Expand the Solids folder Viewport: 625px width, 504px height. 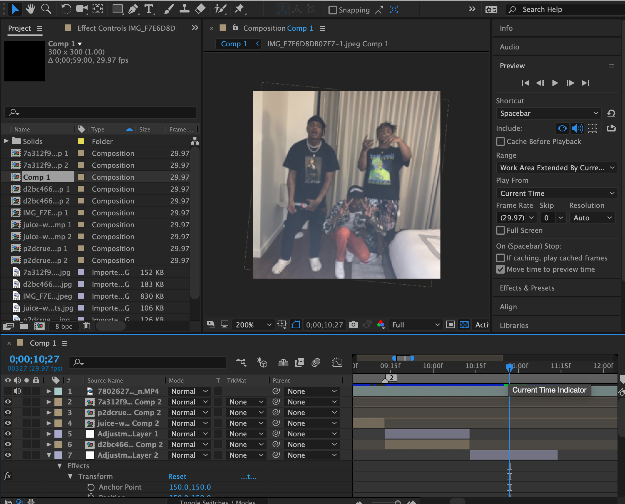(x=6, y=141)
